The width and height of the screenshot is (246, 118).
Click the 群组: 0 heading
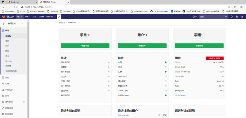pyautogui.click(x=199, y=35)
